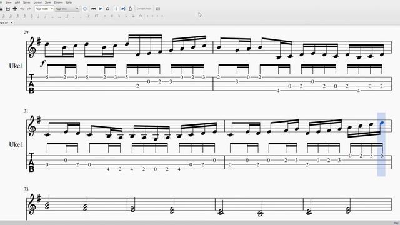Select the TAB clef of the second system
The width and height of the screenshot is (400, 225).
point(31,162)
